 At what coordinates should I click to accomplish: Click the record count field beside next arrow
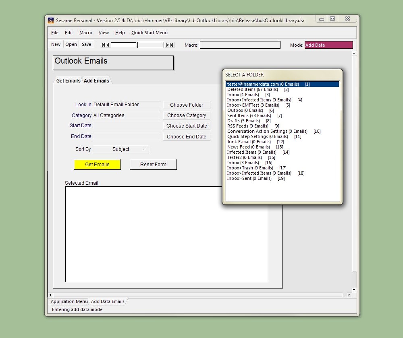(x=151, y=45)
